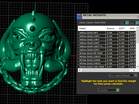Click the vertical scrollbar thumb

[138, 36]
